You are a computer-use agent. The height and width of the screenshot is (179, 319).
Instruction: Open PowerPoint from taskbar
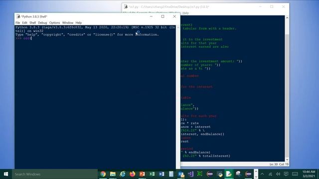click(x=142, y=174)
